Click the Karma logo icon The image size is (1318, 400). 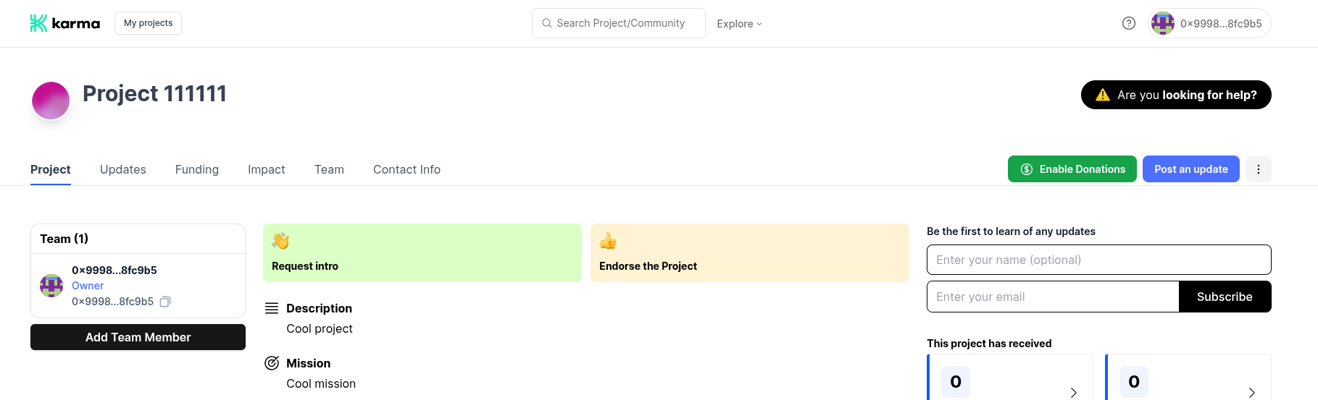click(x=38, y=23)
